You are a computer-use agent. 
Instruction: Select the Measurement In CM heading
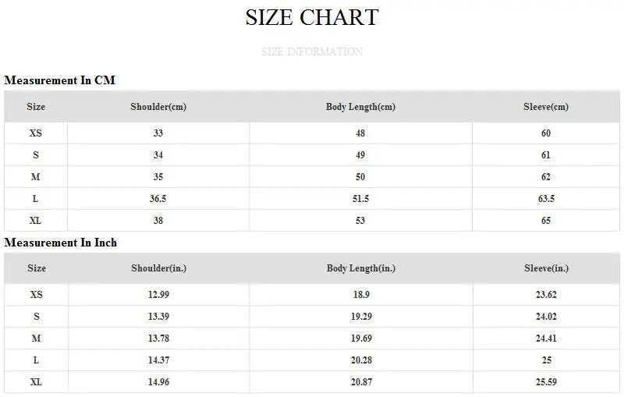point(60,80)
